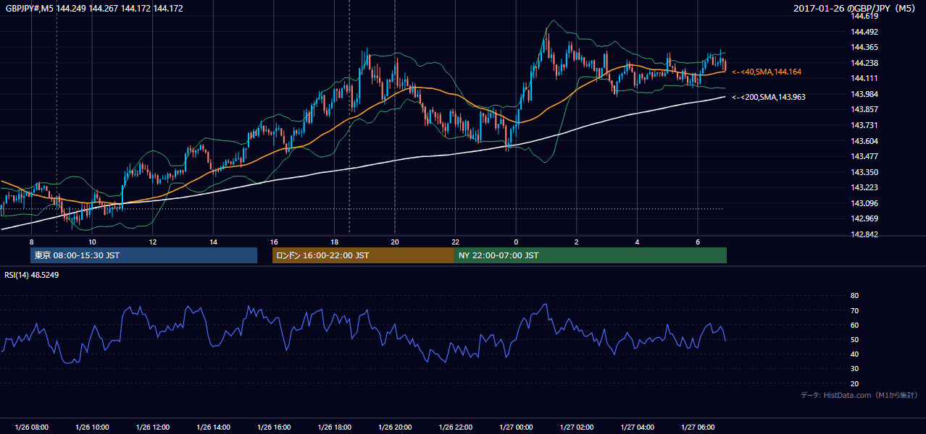
Task: Click the 1/27 00:00 time label
Action: 516,427
